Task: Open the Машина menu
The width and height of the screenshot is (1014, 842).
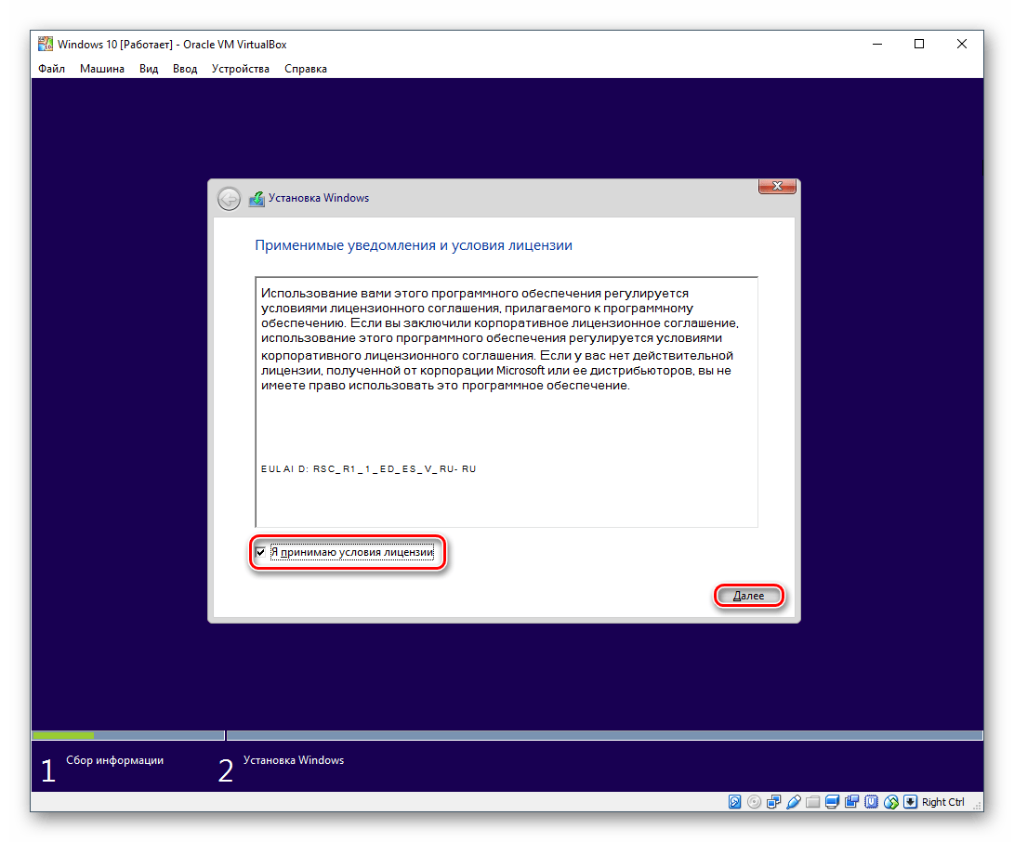Action: (102, 69)
